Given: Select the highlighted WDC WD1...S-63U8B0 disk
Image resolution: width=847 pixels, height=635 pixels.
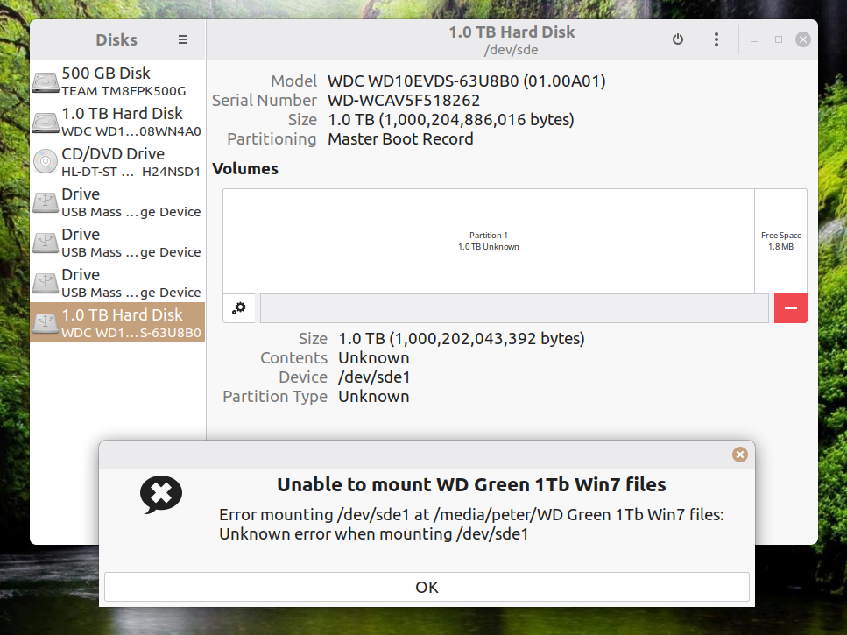Looking at the screenshot, I should coord(117,322).
